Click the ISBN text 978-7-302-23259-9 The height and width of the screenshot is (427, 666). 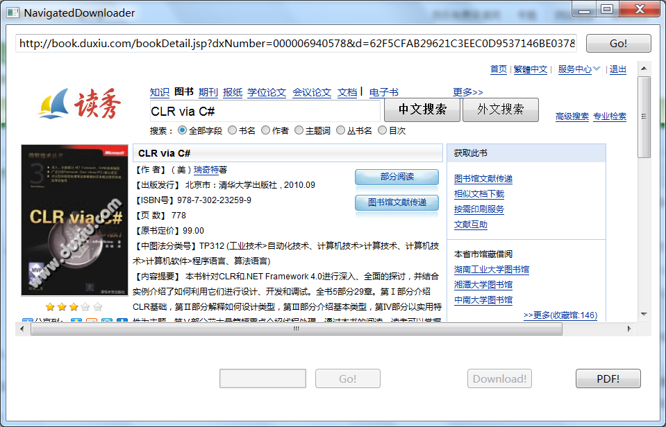pyautogui.click(x=214, y=200)
